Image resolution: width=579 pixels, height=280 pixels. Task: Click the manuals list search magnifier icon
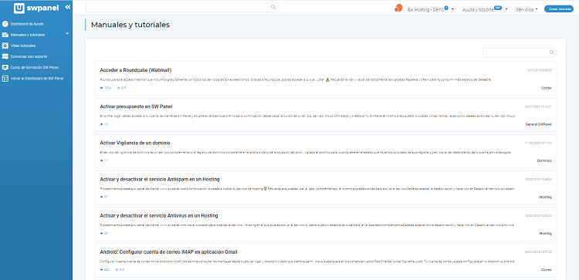[552, 52]
